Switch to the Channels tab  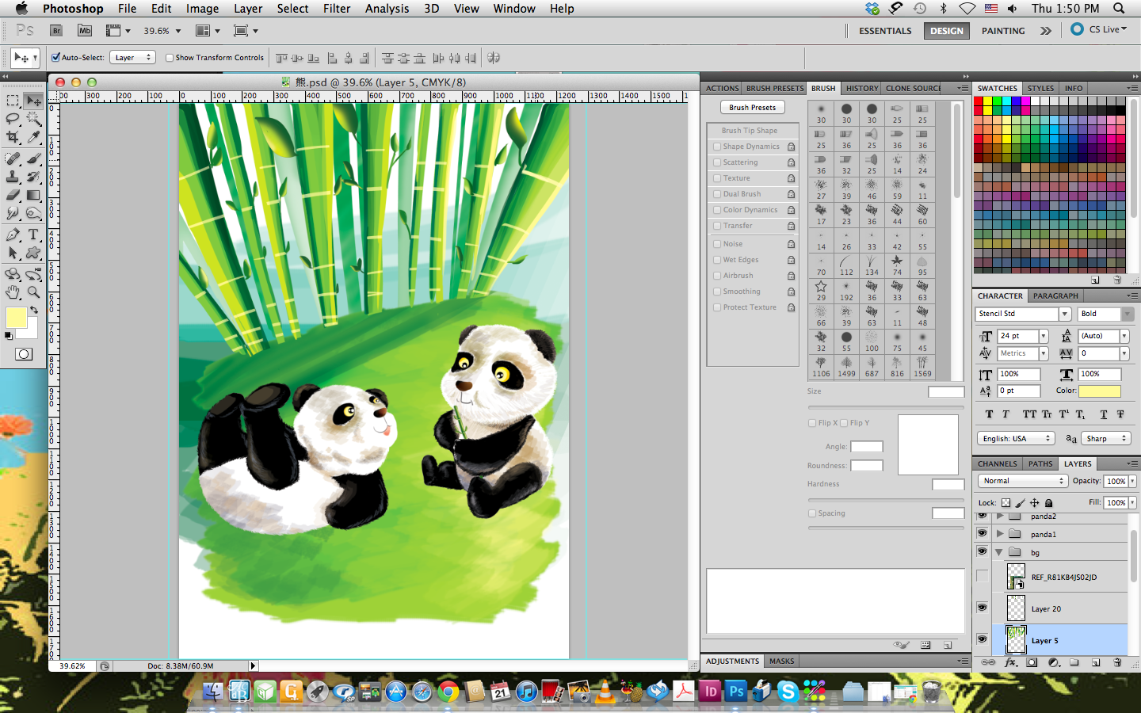[997, 464]
